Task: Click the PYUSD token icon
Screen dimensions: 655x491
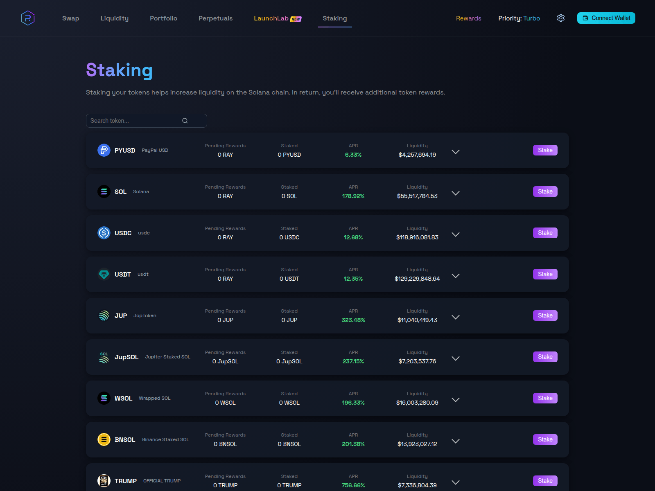Action: point(104,150)
